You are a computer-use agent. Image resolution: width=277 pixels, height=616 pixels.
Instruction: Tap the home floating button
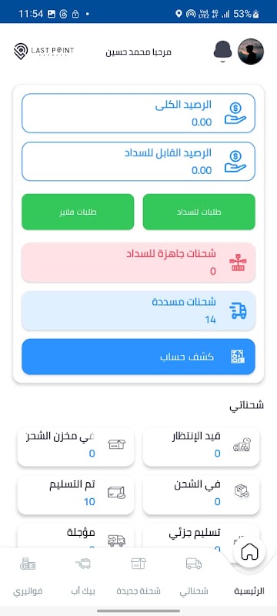249,552
